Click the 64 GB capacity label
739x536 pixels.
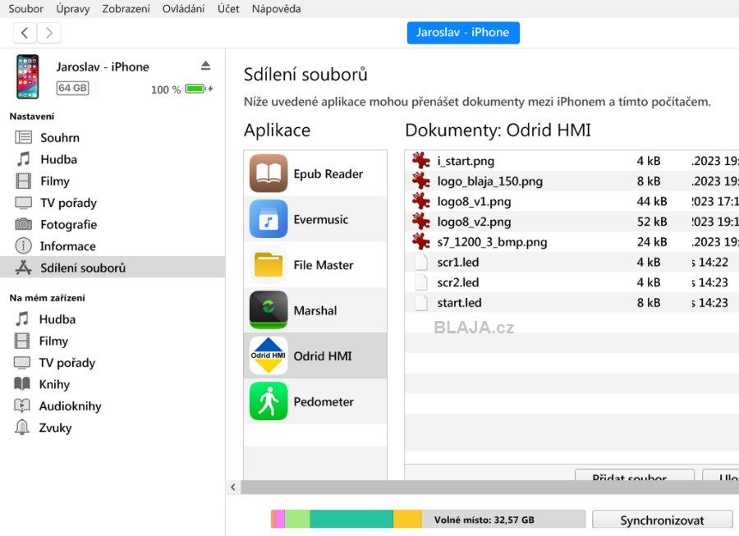click(x=72, y=88)
